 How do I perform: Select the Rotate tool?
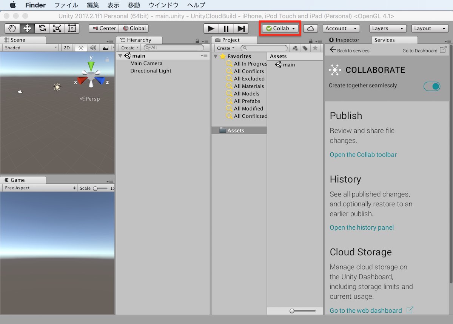(x=42, y=28)
